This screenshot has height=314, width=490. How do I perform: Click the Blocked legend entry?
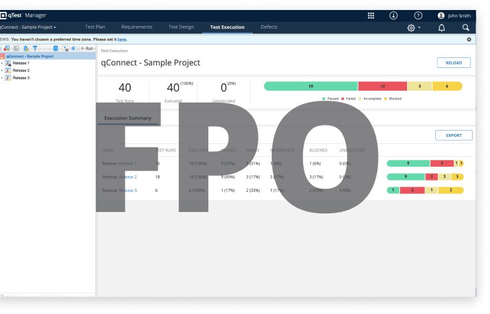tap(393, 99)
